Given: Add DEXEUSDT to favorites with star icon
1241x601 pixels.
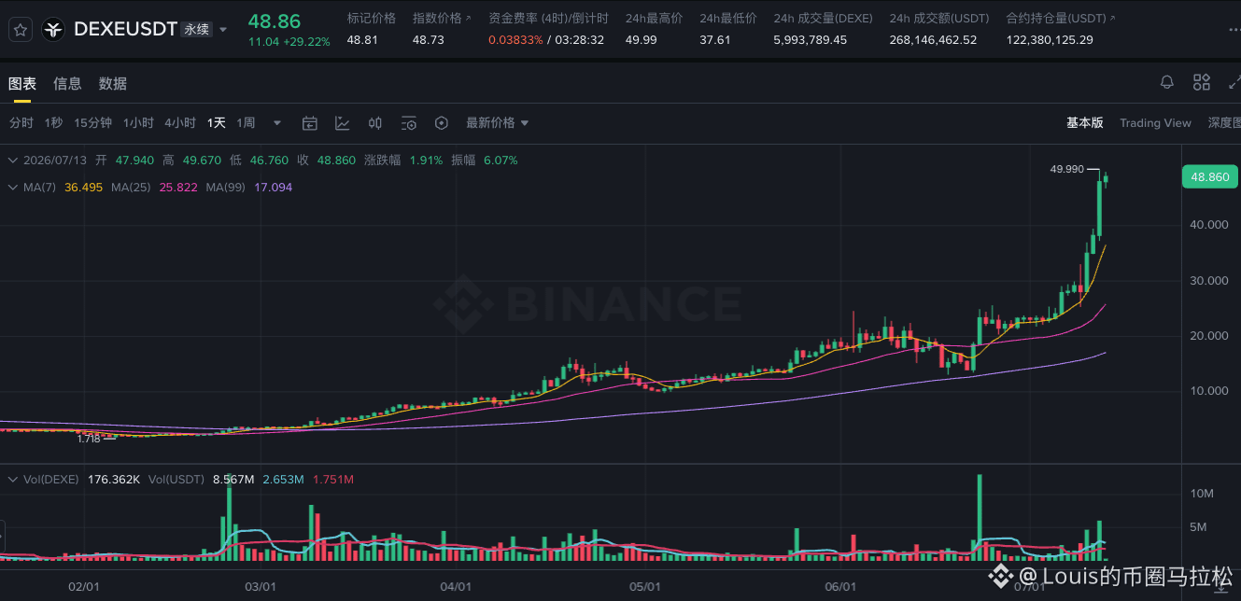Looking at the screenshot, I should 21,30.
